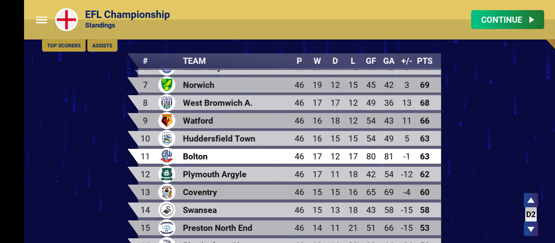Click the PTS column header

424,61
